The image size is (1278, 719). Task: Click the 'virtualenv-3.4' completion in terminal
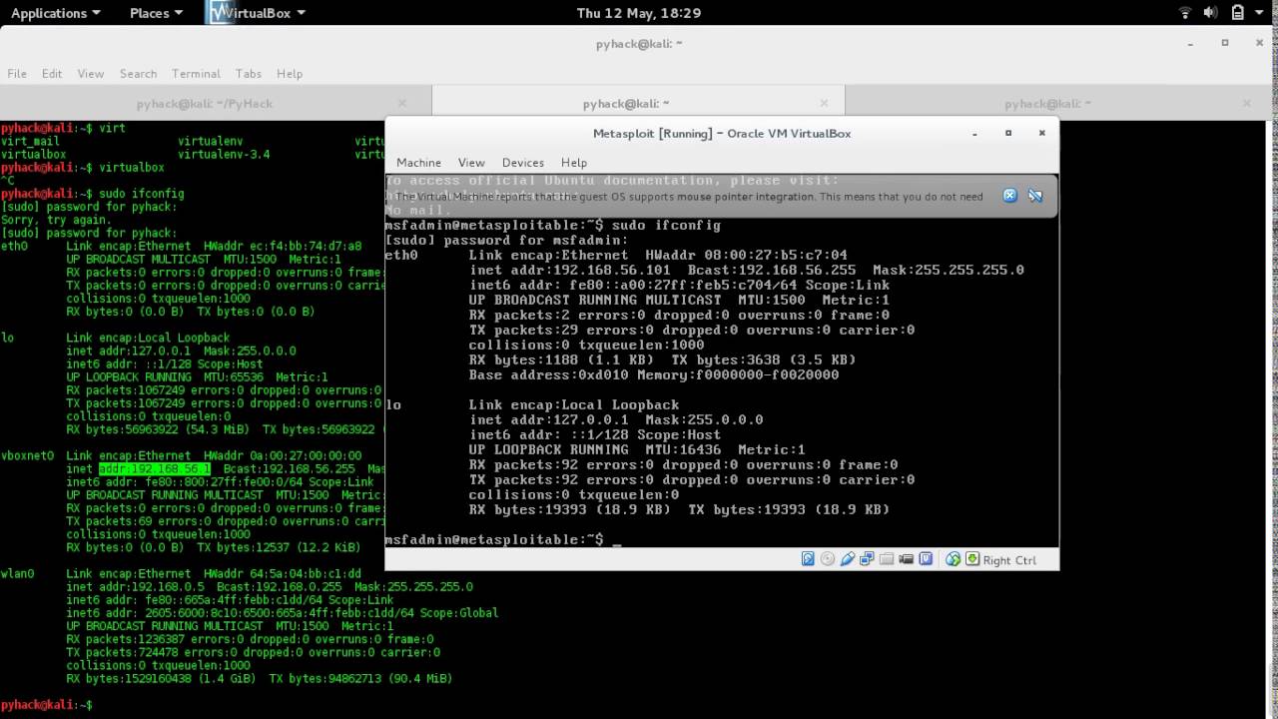tap(224, 155)
